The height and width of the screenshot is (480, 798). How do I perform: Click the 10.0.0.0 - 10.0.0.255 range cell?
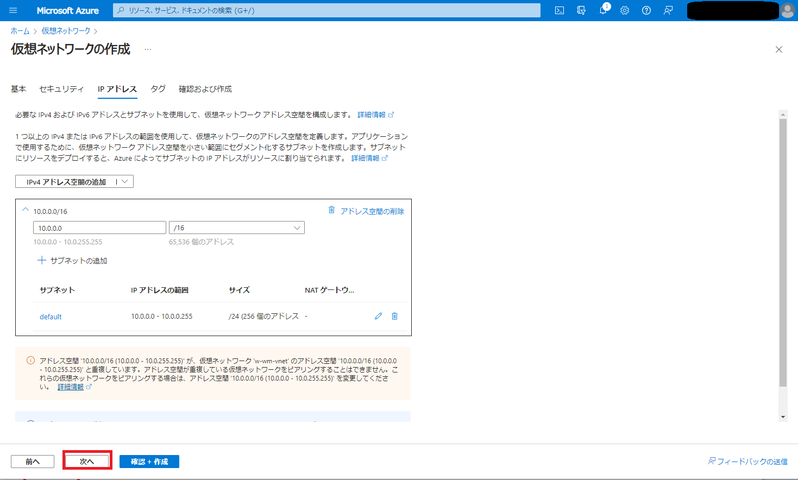click(x=162, y=316)
